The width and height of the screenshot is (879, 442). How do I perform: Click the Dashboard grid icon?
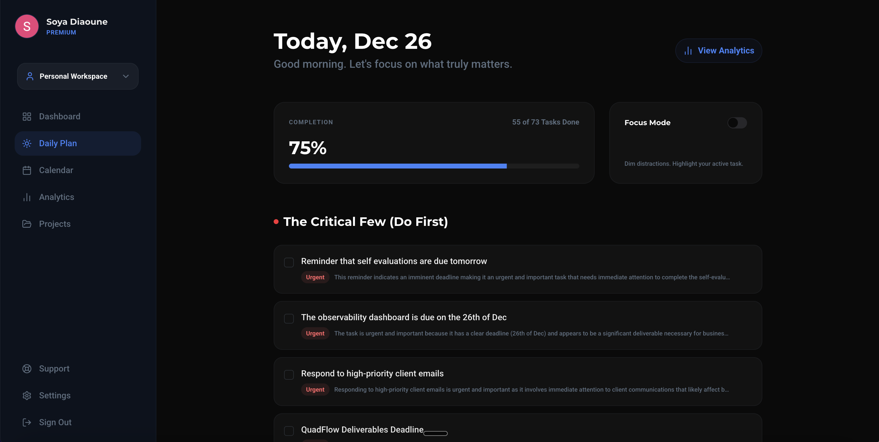(x=27, y=117)
